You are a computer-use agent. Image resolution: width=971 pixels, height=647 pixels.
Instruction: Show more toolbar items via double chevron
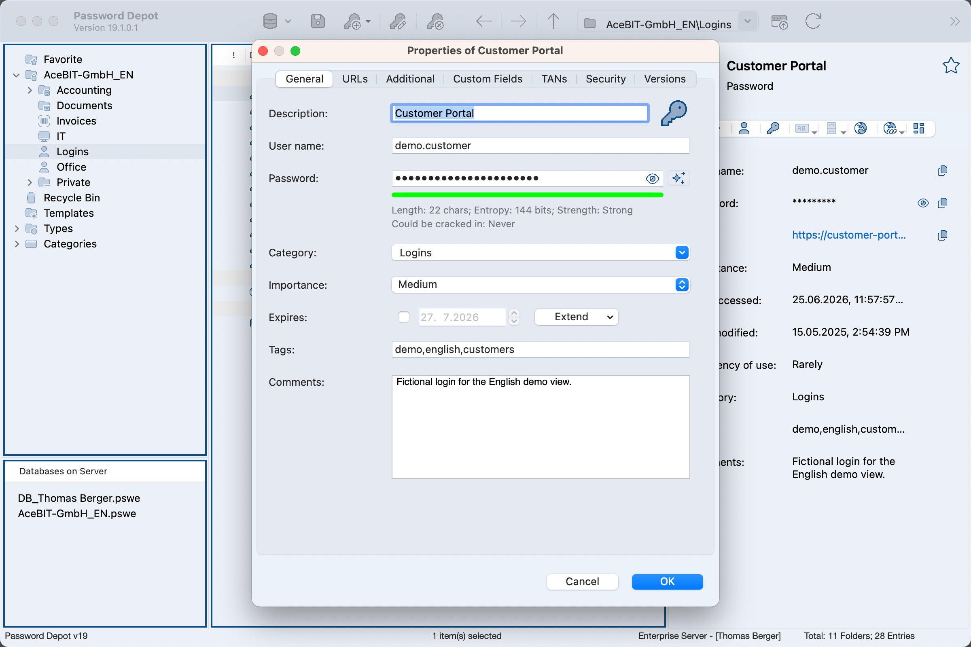click(955, 21)
